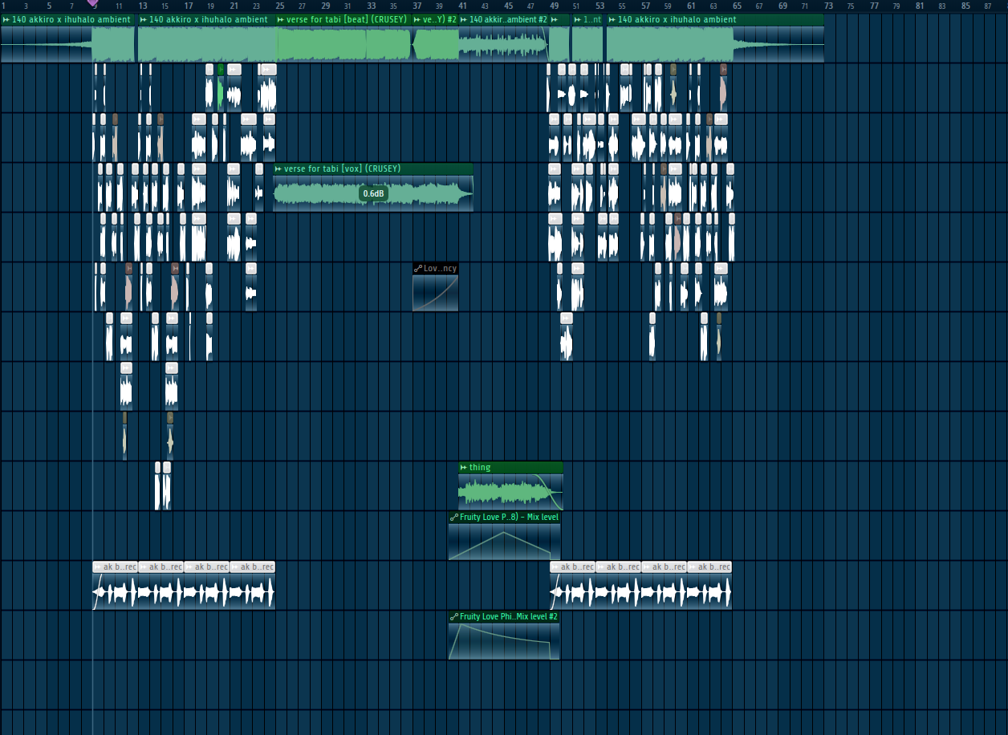Open clip menu icon of 'thing' audio clip
1008x735 pixels.
pos(464,468)
